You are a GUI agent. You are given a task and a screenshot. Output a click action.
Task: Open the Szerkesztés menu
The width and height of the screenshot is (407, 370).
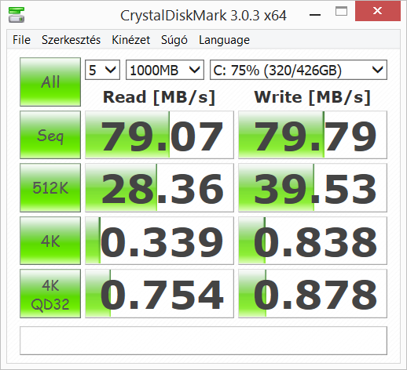click(71, 40)
